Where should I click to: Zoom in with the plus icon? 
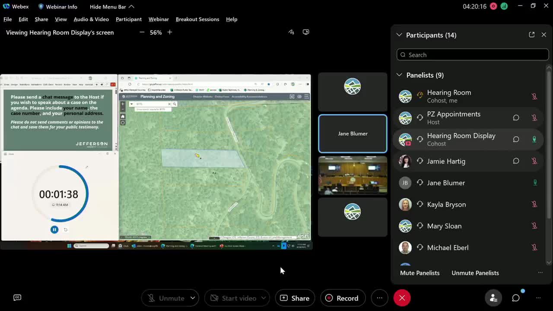click(170, 32)
